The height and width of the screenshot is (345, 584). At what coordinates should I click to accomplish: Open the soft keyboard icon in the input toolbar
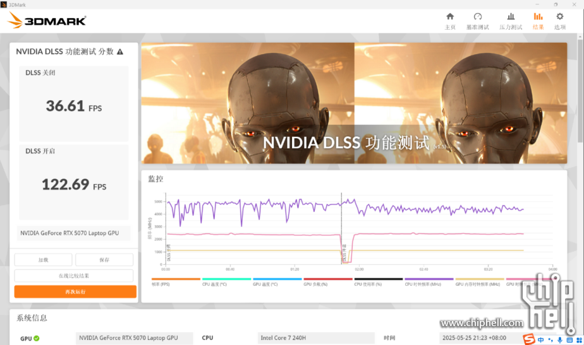(x=569, y=340)
